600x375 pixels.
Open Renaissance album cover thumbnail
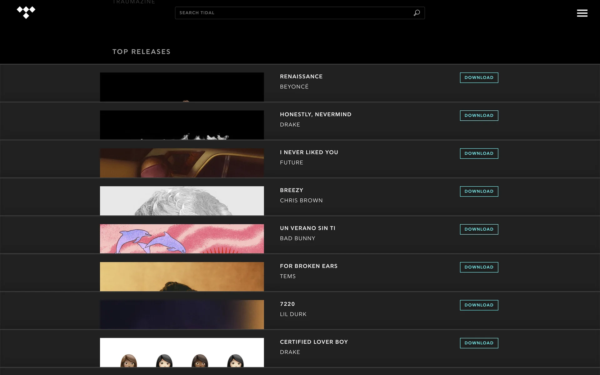182,87
